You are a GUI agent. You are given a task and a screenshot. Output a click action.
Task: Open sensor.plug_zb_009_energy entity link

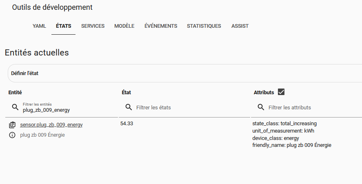tap(51, 125)
